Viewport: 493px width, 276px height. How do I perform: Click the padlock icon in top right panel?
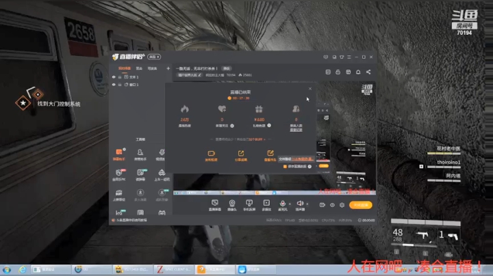click(x=338, y=72)
